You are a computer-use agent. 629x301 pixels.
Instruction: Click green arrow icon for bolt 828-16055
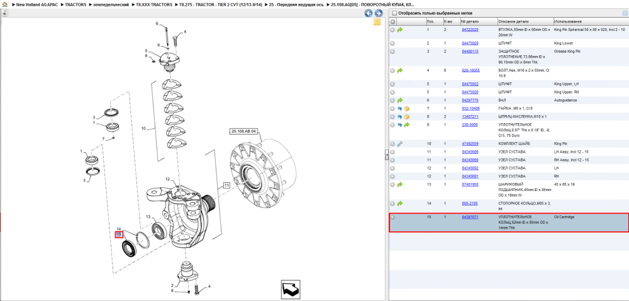pos(400,70)
